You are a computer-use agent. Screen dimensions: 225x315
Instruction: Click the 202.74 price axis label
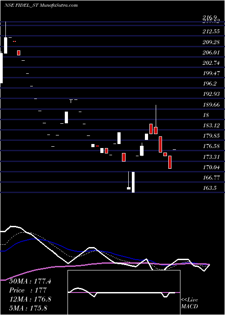[x=211, y=63]
